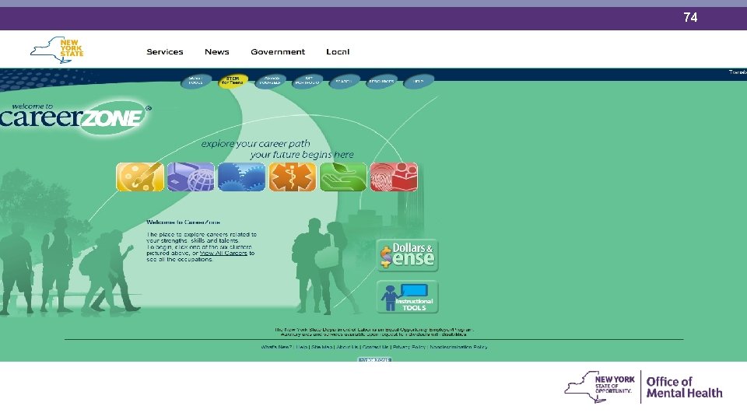The width and height of the screenshot is (747, 420).
Task: Open the Search oval tab
Action: click(x=345, y=81)
